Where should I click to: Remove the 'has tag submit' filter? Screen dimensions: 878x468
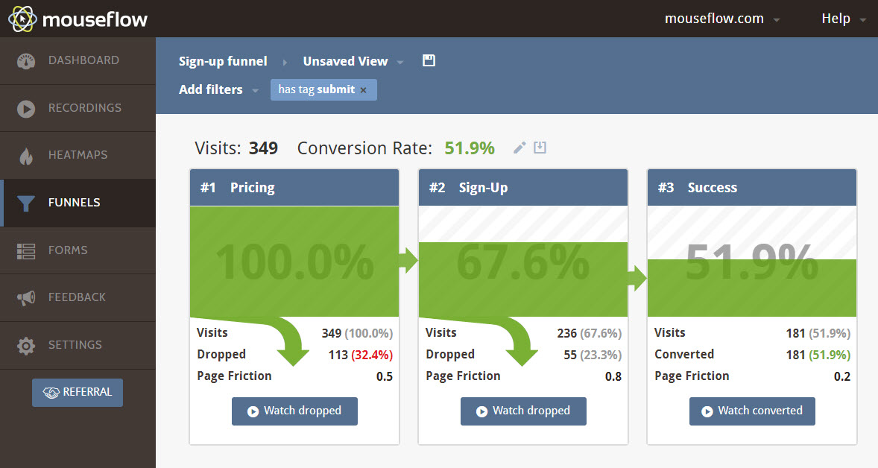(x=364, y=90)
